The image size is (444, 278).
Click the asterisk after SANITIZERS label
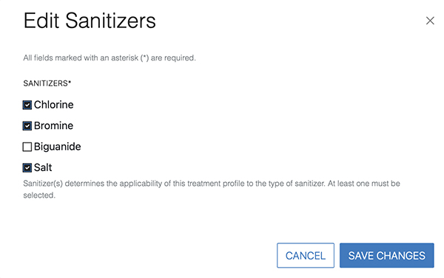pyautogui.click(x=70, y=82)
